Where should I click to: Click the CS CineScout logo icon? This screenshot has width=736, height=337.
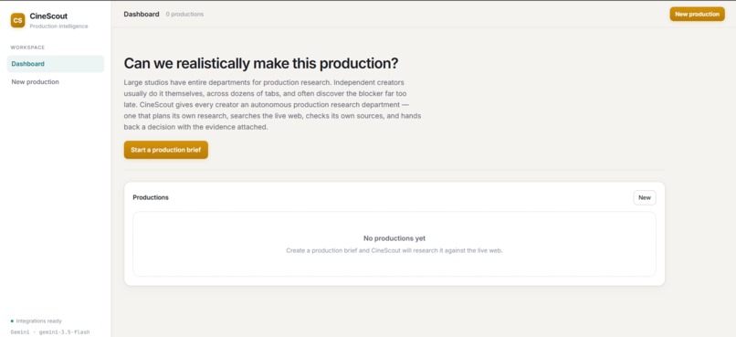pos(18,20)
